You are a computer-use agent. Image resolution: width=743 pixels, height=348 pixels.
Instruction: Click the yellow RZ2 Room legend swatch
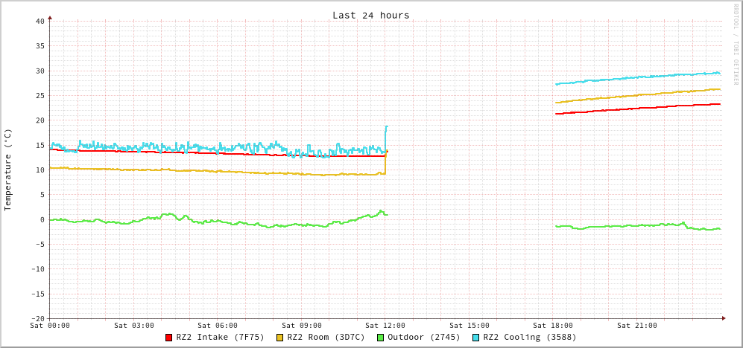[280, 338]
